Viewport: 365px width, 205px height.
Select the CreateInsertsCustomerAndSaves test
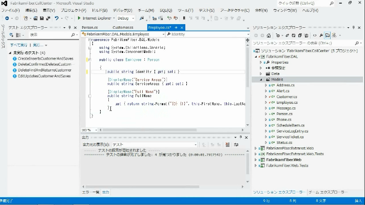click(46, 59)
